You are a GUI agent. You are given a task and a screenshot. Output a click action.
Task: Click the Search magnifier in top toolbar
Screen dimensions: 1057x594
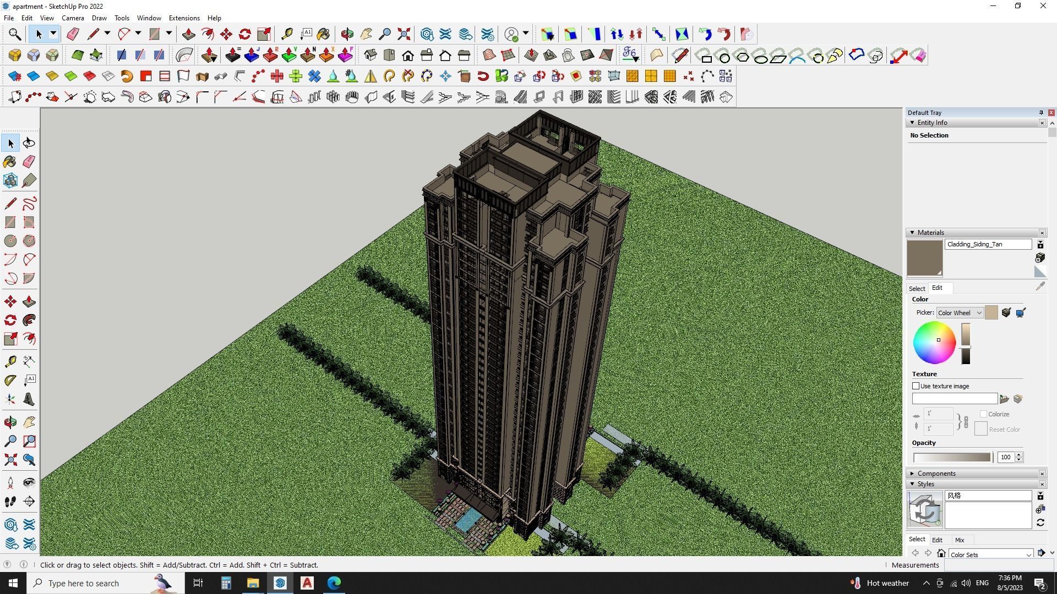15,34
